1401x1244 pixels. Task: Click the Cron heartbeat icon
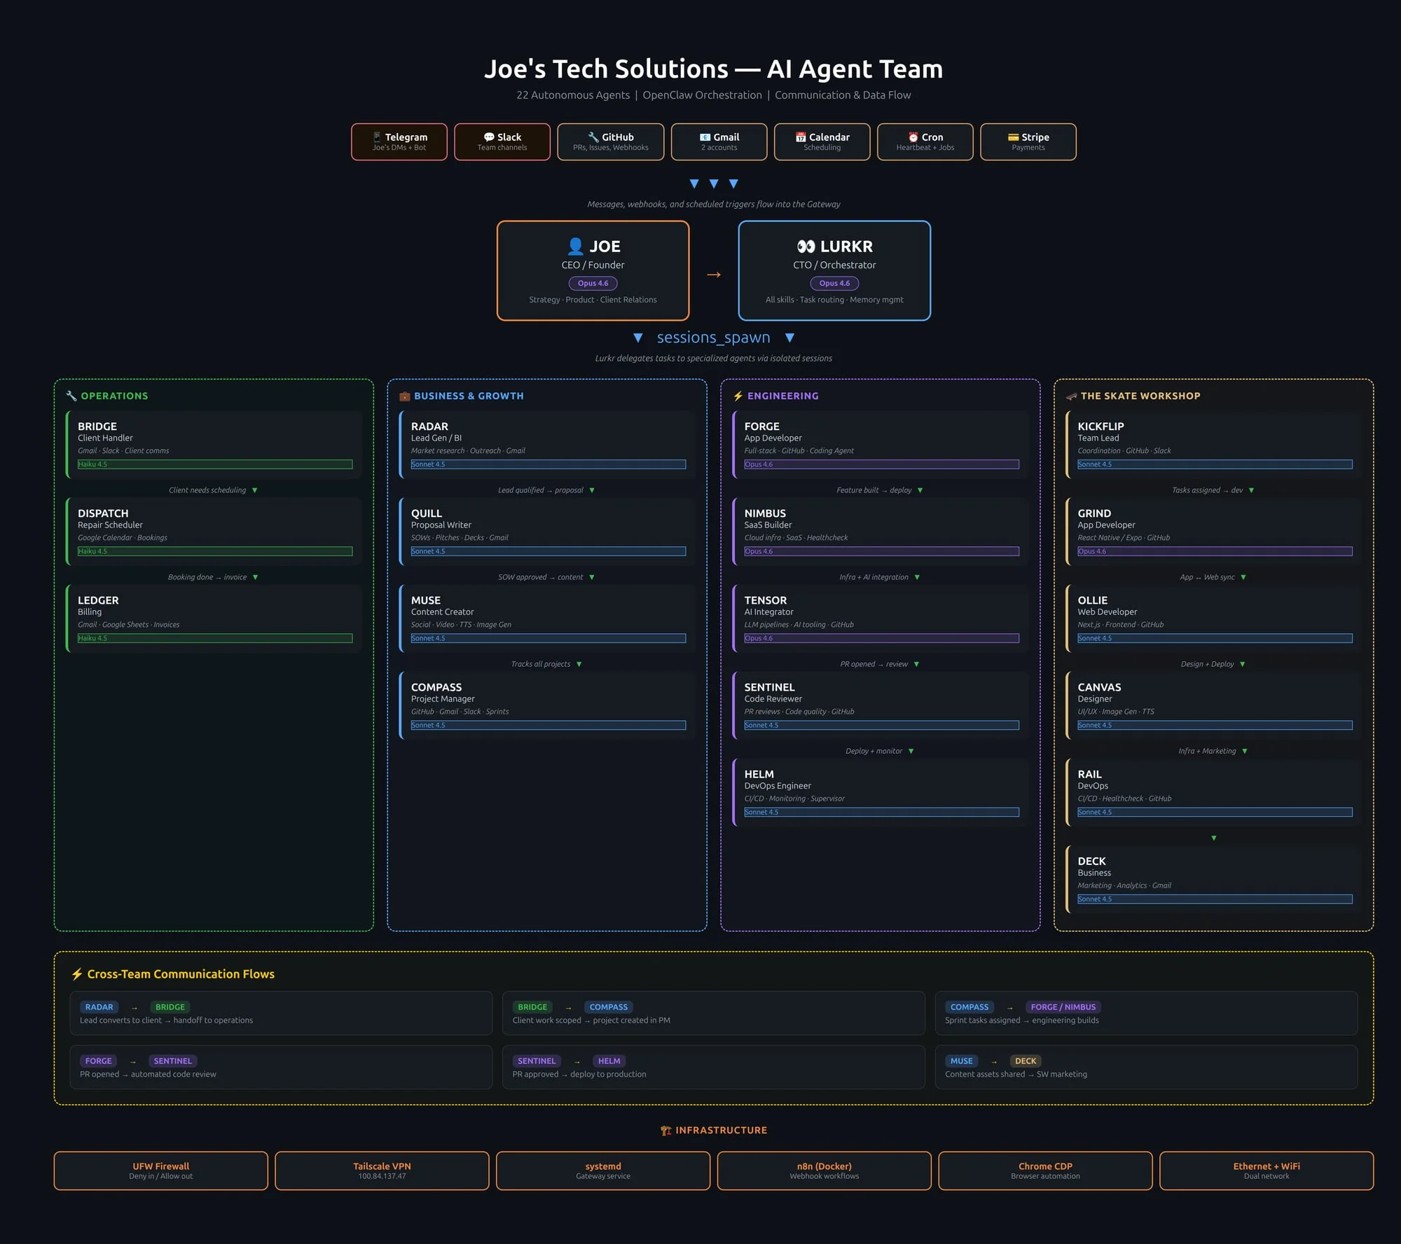point(913,137)
